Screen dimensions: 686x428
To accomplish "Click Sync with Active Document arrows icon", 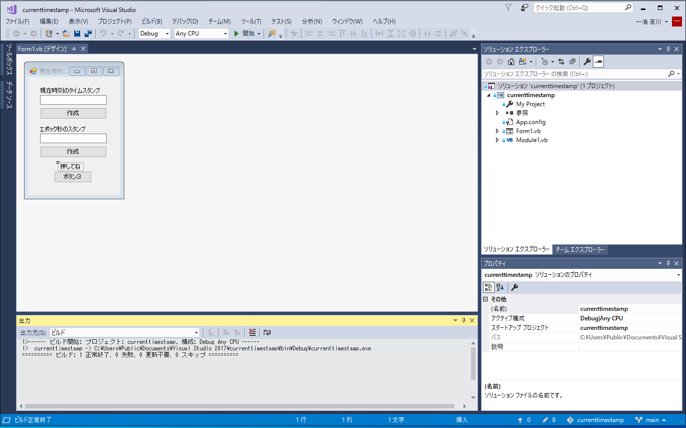I will [561, 62].
